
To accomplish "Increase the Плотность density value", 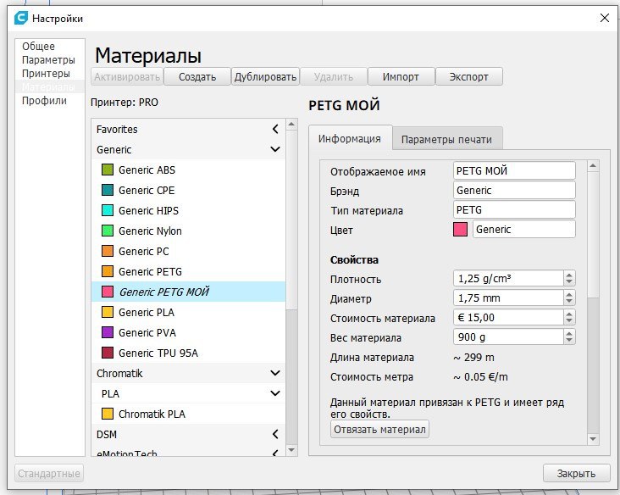I will tap(569, 275).
